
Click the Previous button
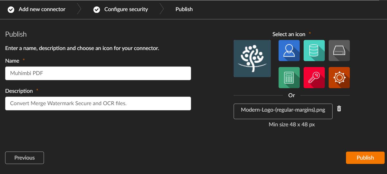(25, 158)
